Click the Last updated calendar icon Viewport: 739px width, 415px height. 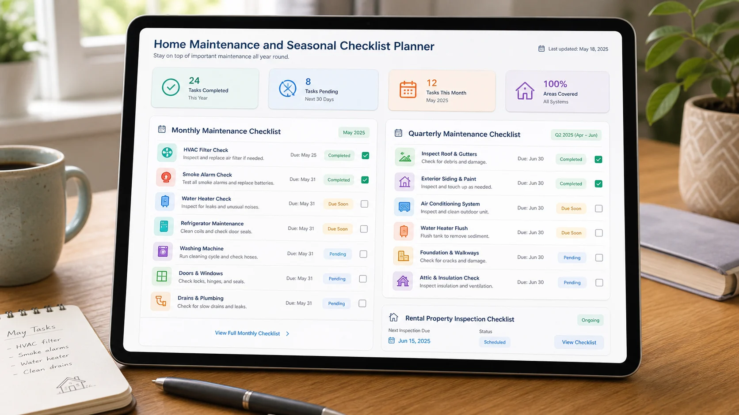tap(541, 49)
